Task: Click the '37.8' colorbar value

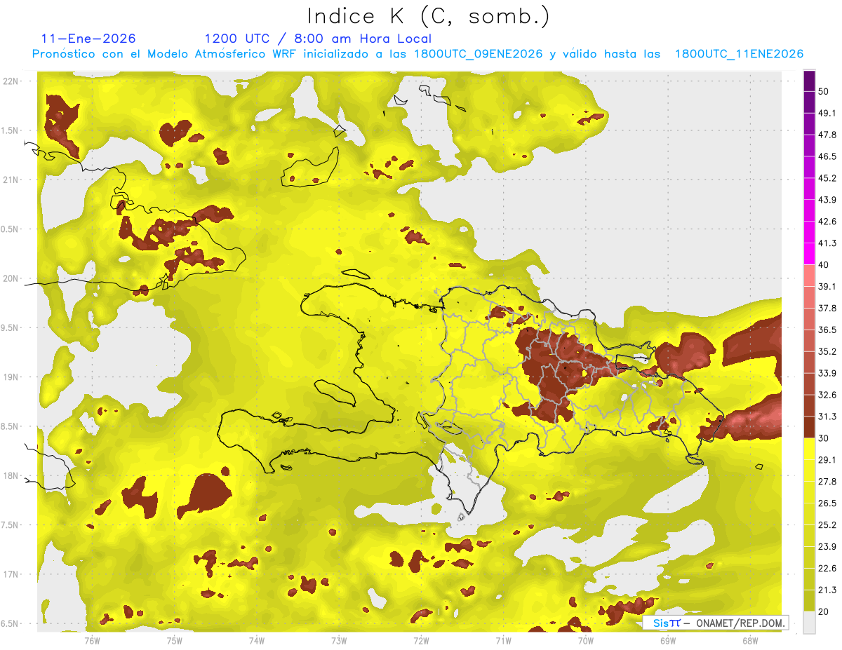Action: pyautogui.click(x=828, y=308)
